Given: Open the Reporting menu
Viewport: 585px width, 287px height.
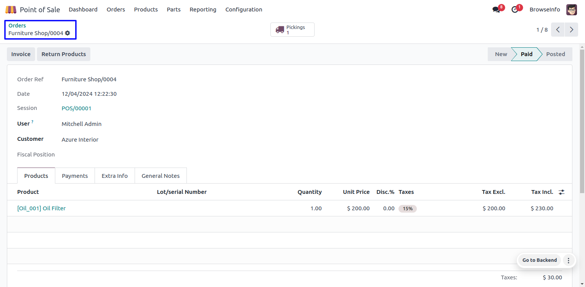Looking at the screenshot, I should [x=203, y=10].
